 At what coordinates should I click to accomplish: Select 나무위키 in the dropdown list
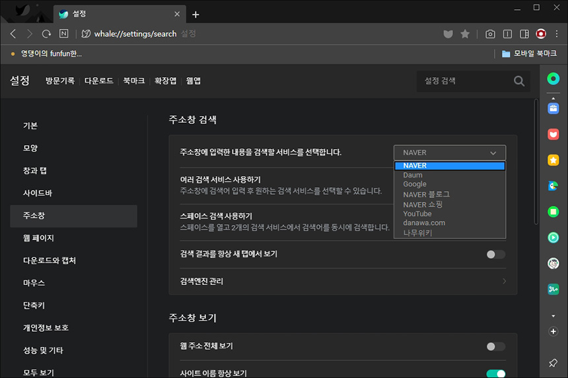coord(450,233)
